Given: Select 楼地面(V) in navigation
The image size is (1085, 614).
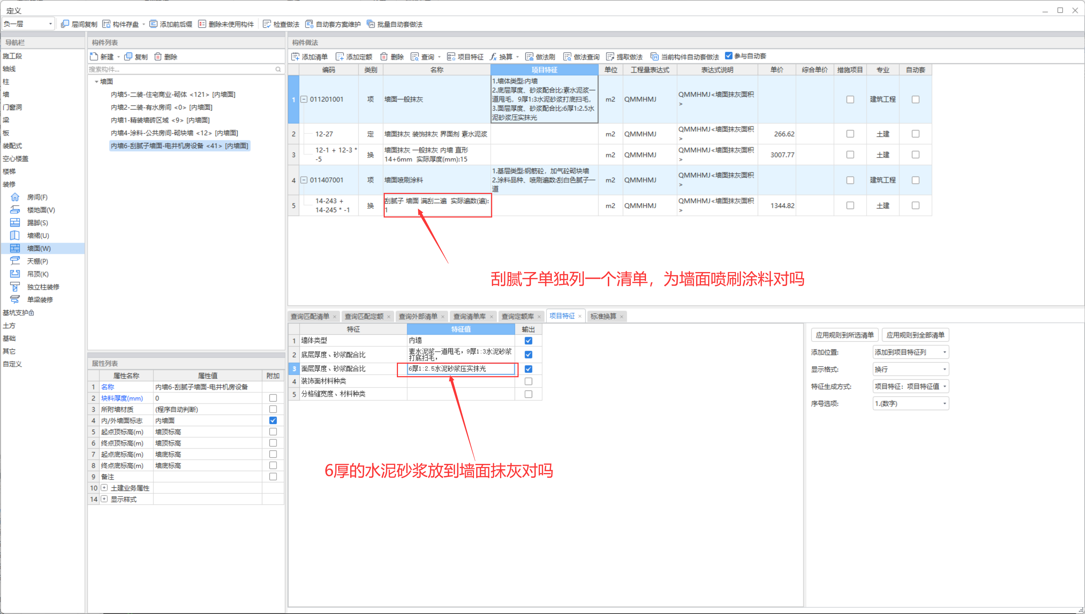Looking at the screenshot, I should (x=41, y=210).
